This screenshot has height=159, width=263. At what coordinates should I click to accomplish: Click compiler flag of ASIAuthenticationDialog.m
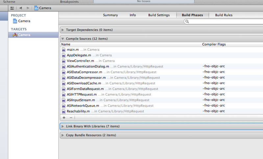coord(213,66)
